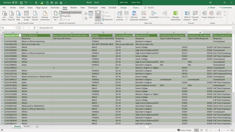Screen dimensions: 235x132
Task: Open the File menu
Action: pyautogui.click(x=4, y=7)
